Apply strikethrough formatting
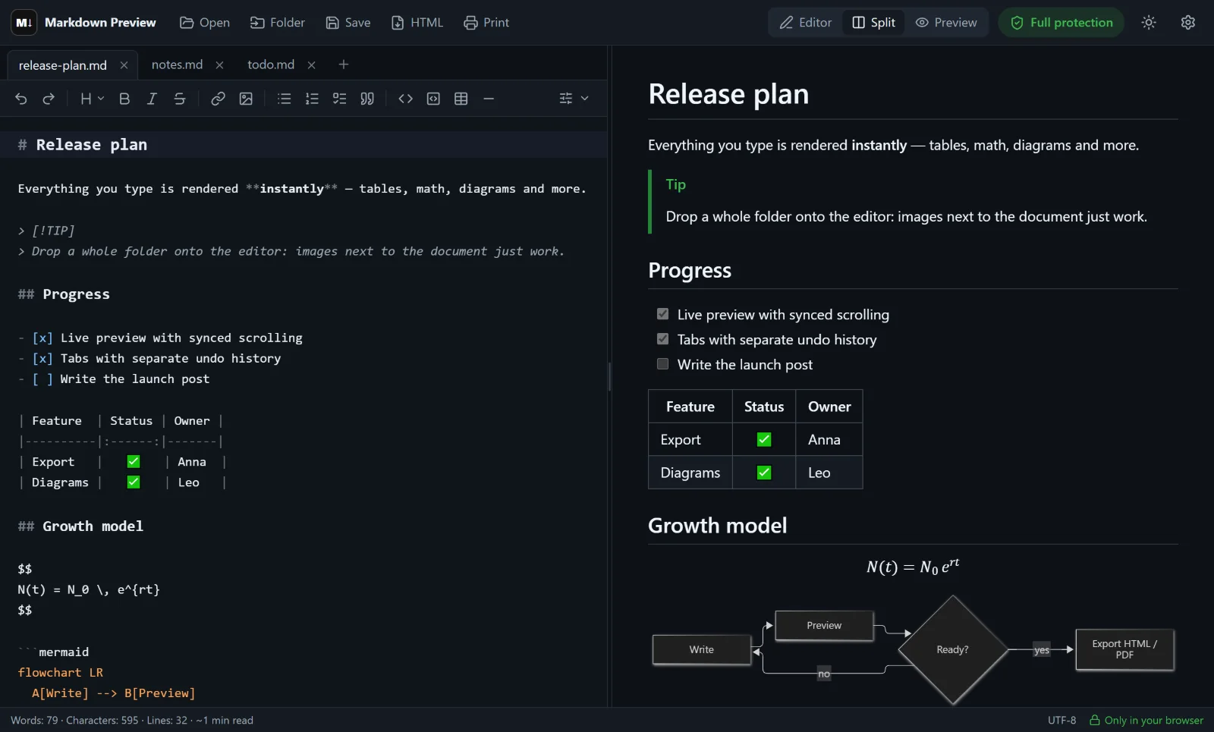Viewport: 1214px width, 732px height. 180,99
